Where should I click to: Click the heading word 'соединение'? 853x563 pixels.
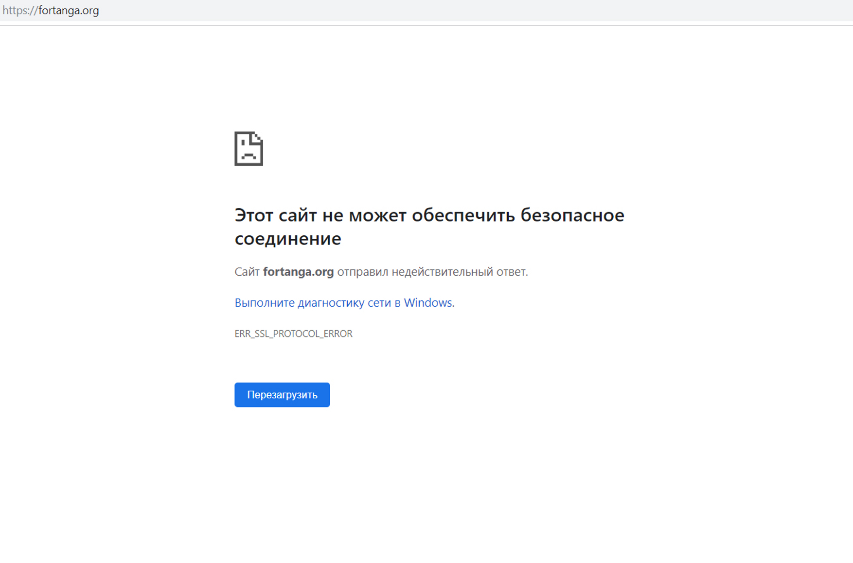click(288, 239)
